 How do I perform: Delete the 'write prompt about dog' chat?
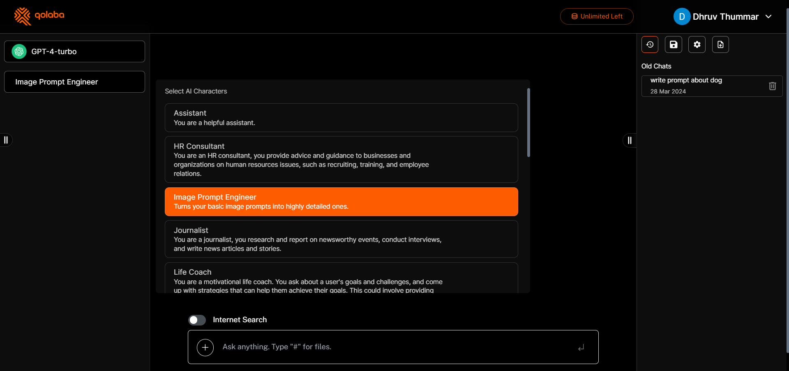tap(772, 86)
